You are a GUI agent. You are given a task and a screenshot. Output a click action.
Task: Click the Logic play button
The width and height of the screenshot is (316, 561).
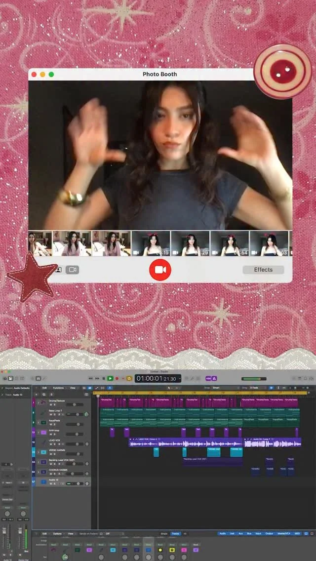(110, 379)
